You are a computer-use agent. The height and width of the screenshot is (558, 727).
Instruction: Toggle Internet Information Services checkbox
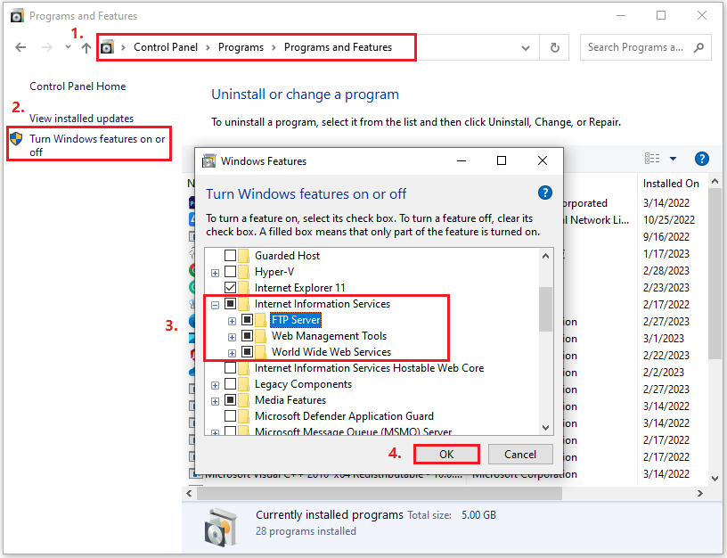(x=231, y=304)
